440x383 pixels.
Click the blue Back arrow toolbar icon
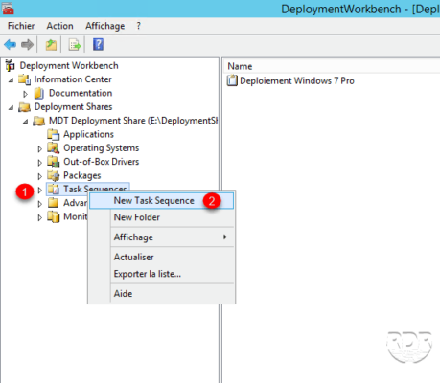click(x=10, y=45)
